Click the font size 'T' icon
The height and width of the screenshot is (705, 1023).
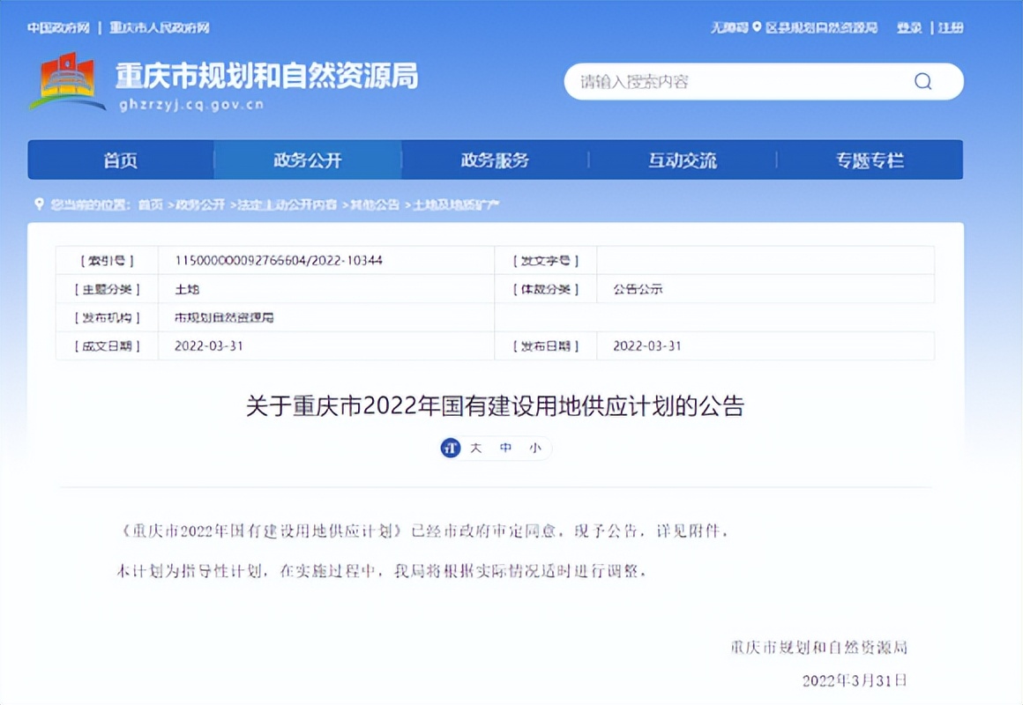[x=450, y=448]
